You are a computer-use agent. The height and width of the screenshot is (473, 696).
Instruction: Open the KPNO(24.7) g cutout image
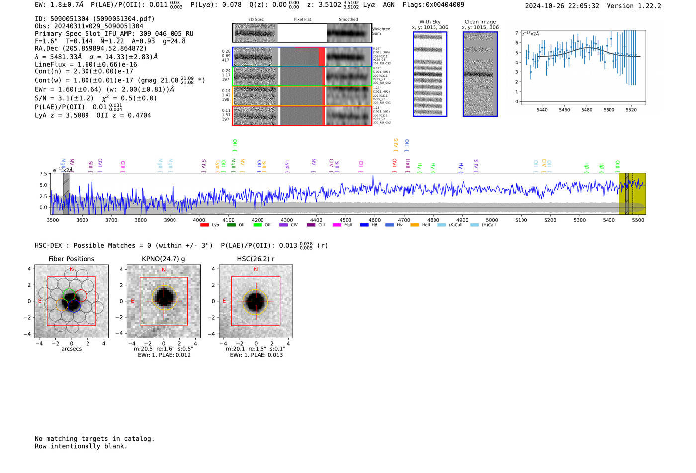point(164,301)
